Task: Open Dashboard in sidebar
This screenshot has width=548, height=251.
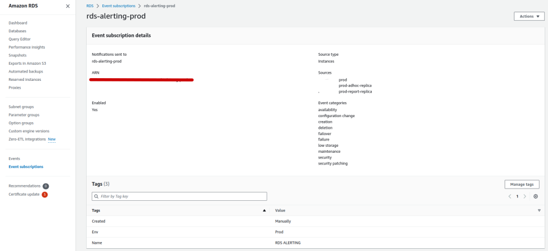Action: 18,23
